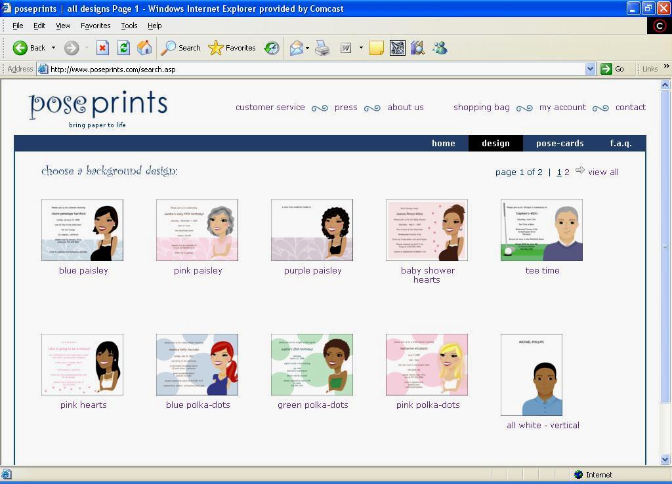
Task: Click the Forward arrow icon
Action: (72, 48)
